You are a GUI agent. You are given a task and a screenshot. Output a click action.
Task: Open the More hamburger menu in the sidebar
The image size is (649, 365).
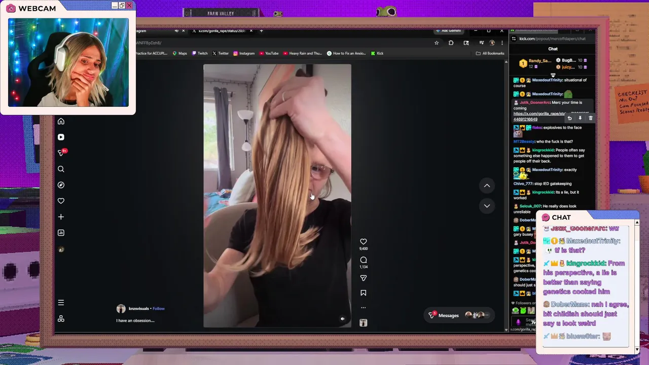61,303
